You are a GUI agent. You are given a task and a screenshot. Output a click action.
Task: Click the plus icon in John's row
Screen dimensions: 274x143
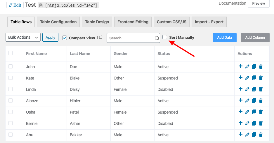pyautogui.click(x=240, y=66)
